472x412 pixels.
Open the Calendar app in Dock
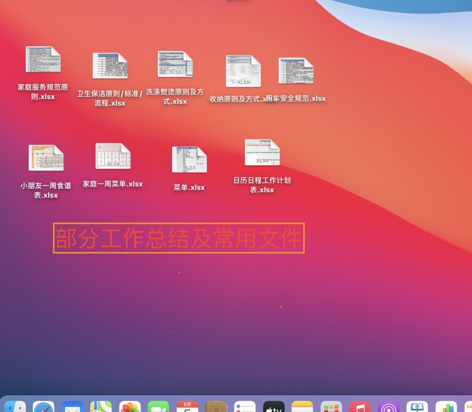coord(187,406)
